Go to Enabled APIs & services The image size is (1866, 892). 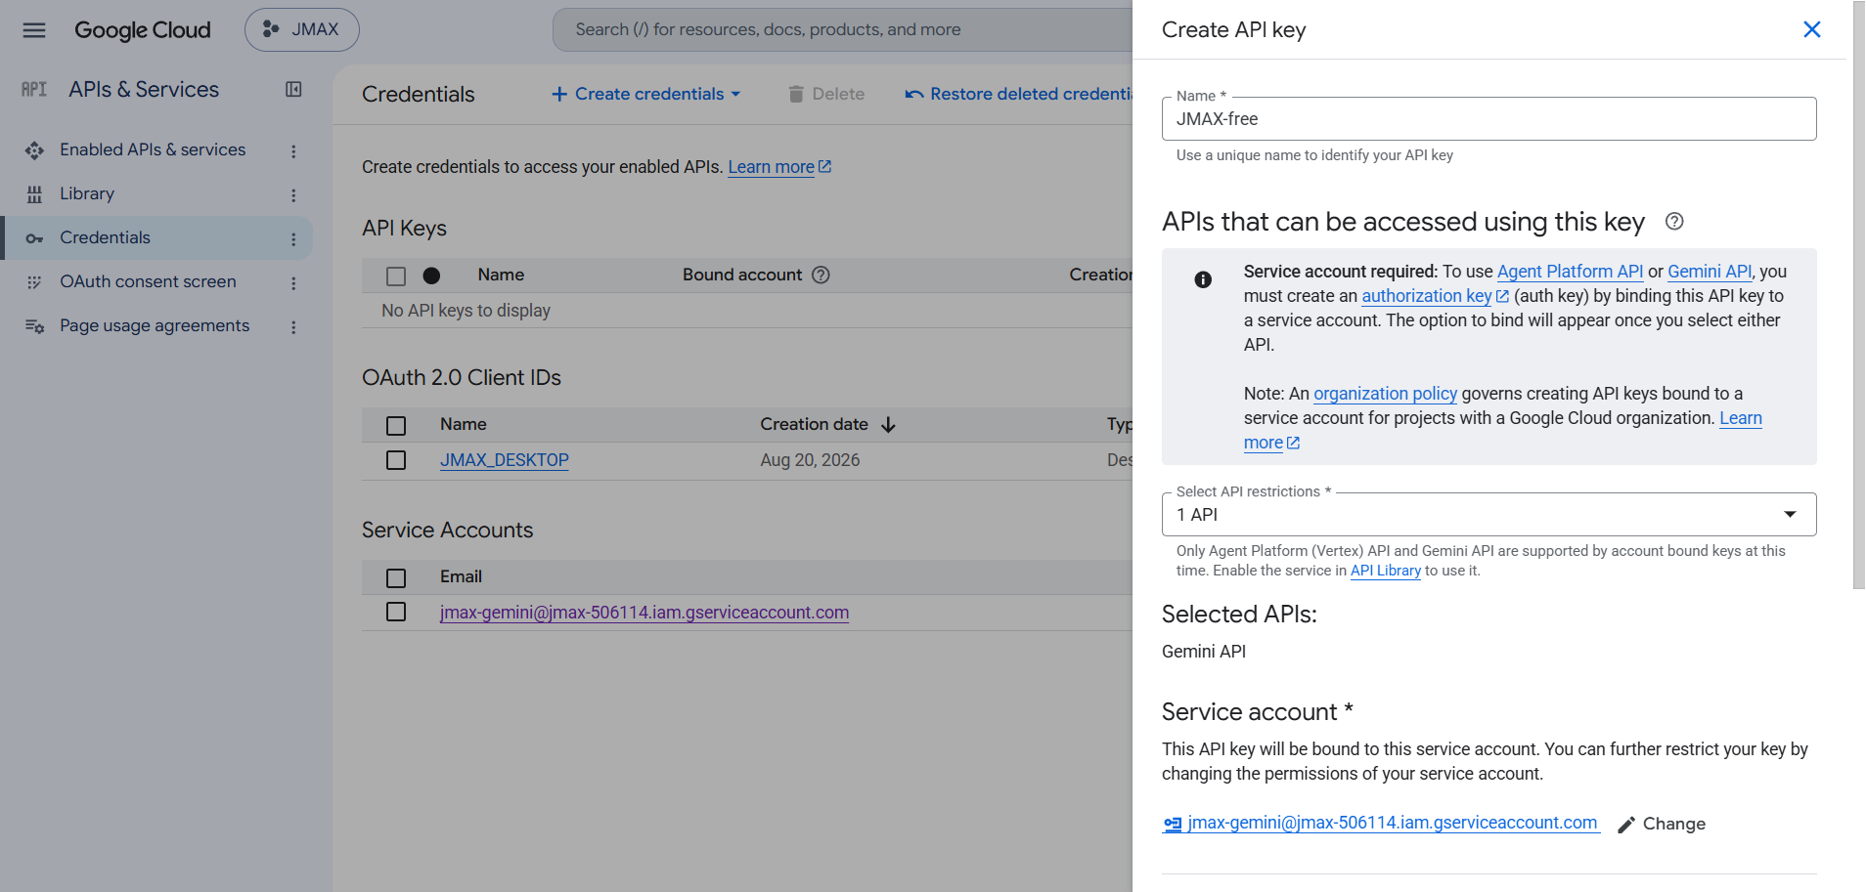(153, 149)
